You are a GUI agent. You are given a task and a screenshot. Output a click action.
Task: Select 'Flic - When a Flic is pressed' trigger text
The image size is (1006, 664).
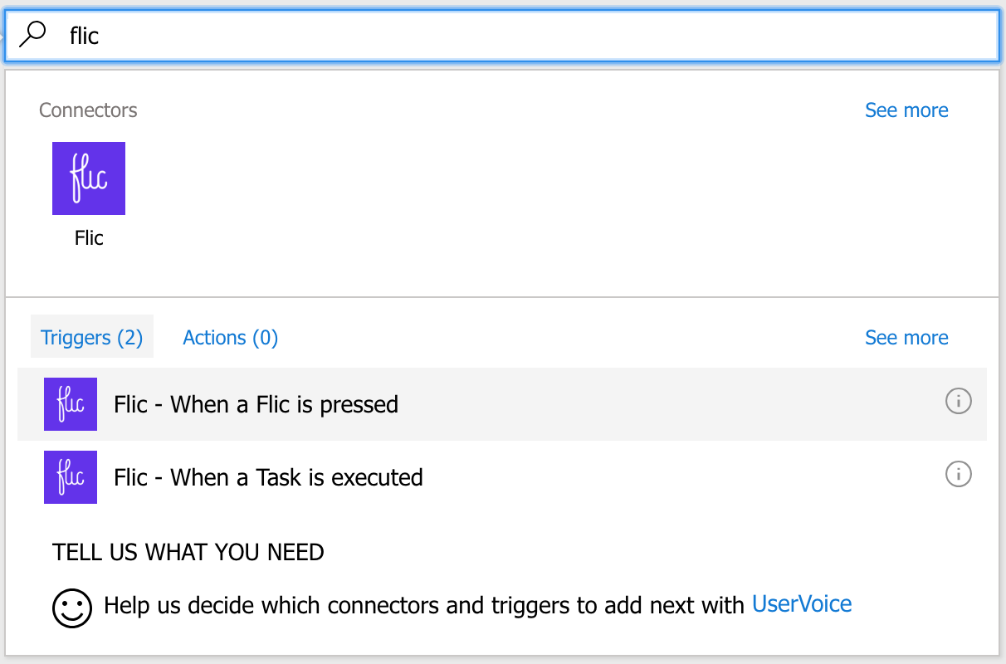click(256, 405)
